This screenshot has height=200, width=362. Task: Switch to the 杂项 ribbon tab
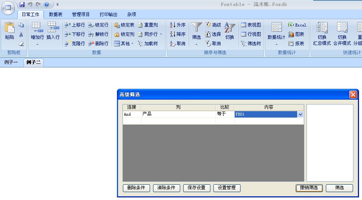[x=131, y=15]
